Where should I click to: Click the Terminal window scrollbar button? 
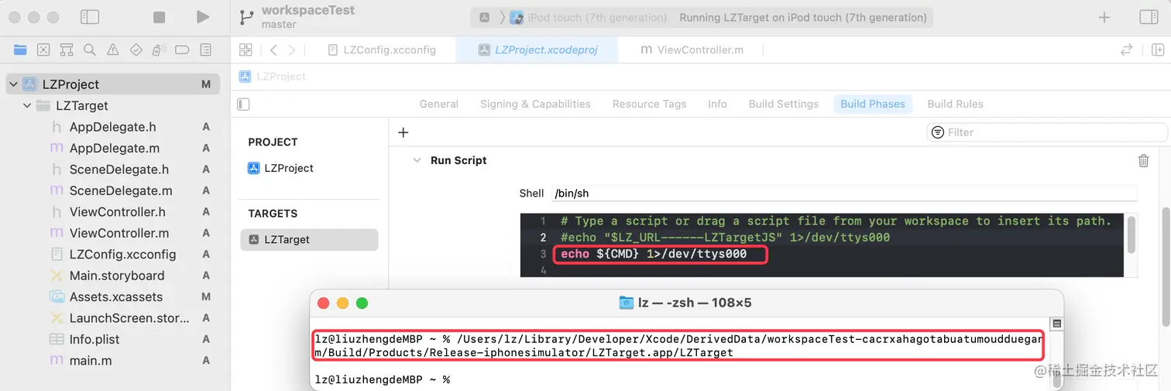pos(1057,324)
